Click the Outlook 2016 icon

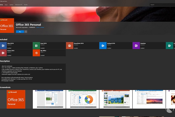(x=103, y=46)
